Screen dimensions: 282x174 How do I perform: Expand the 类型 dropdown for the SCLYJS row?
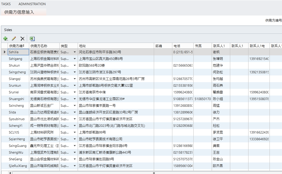pyautogui.click(x=75, y=132)
